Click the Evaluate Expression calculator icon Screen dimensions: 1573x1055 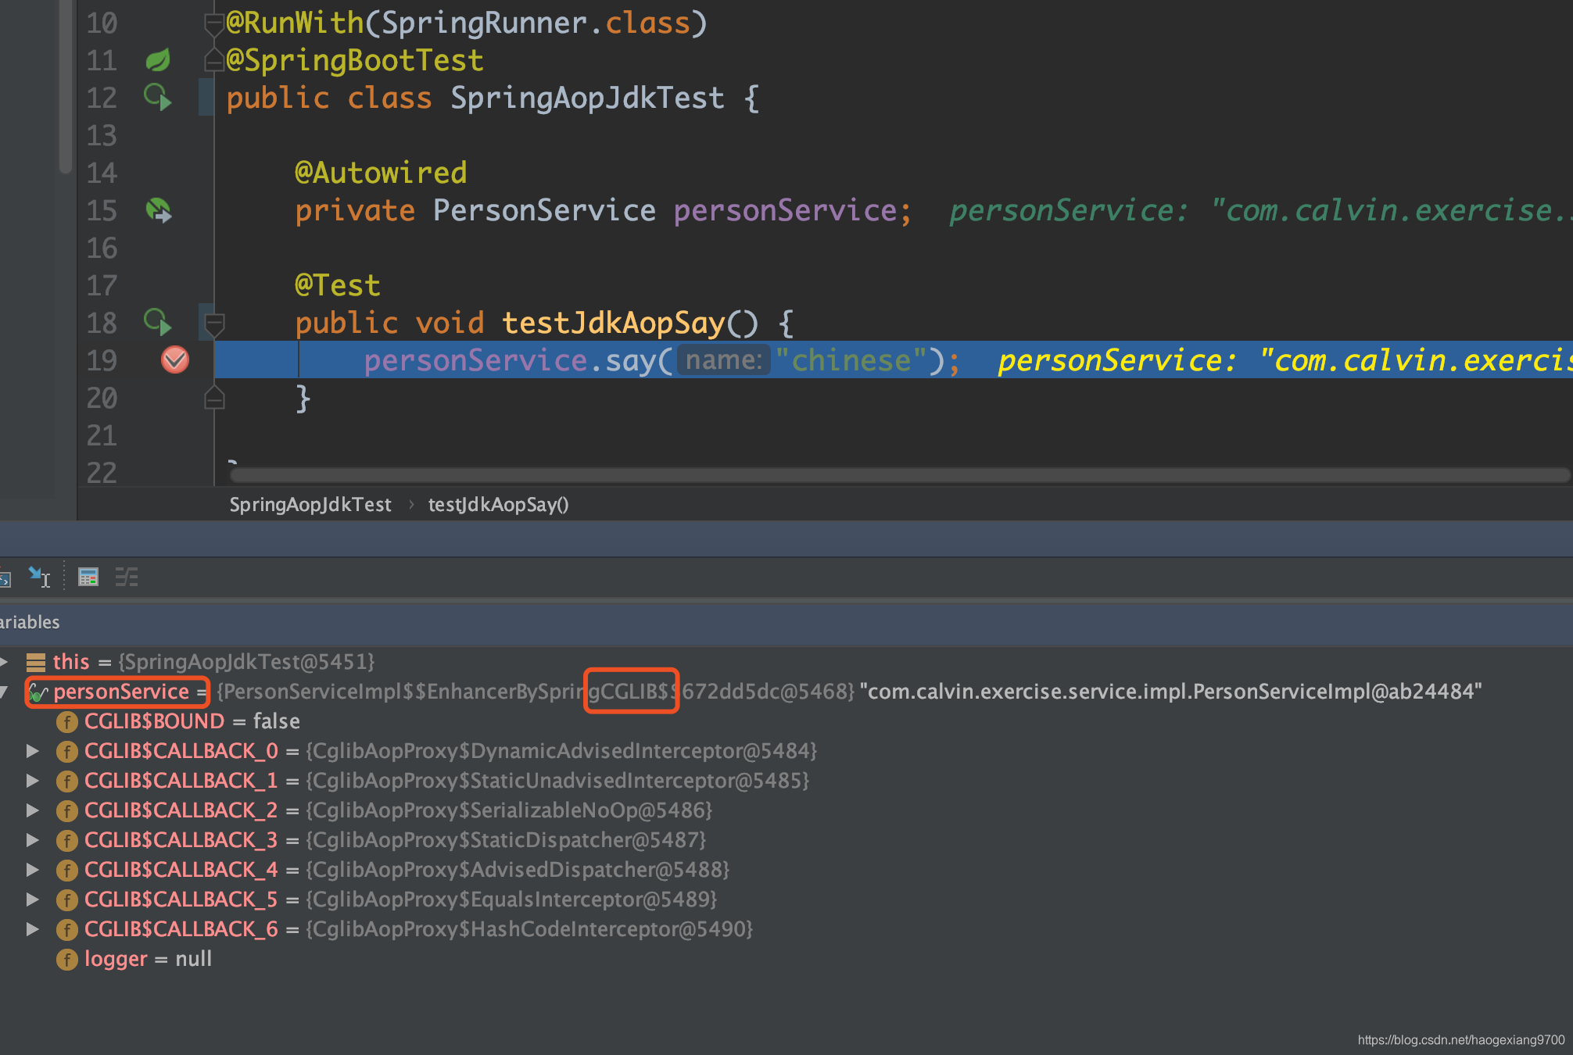[88, 577]
